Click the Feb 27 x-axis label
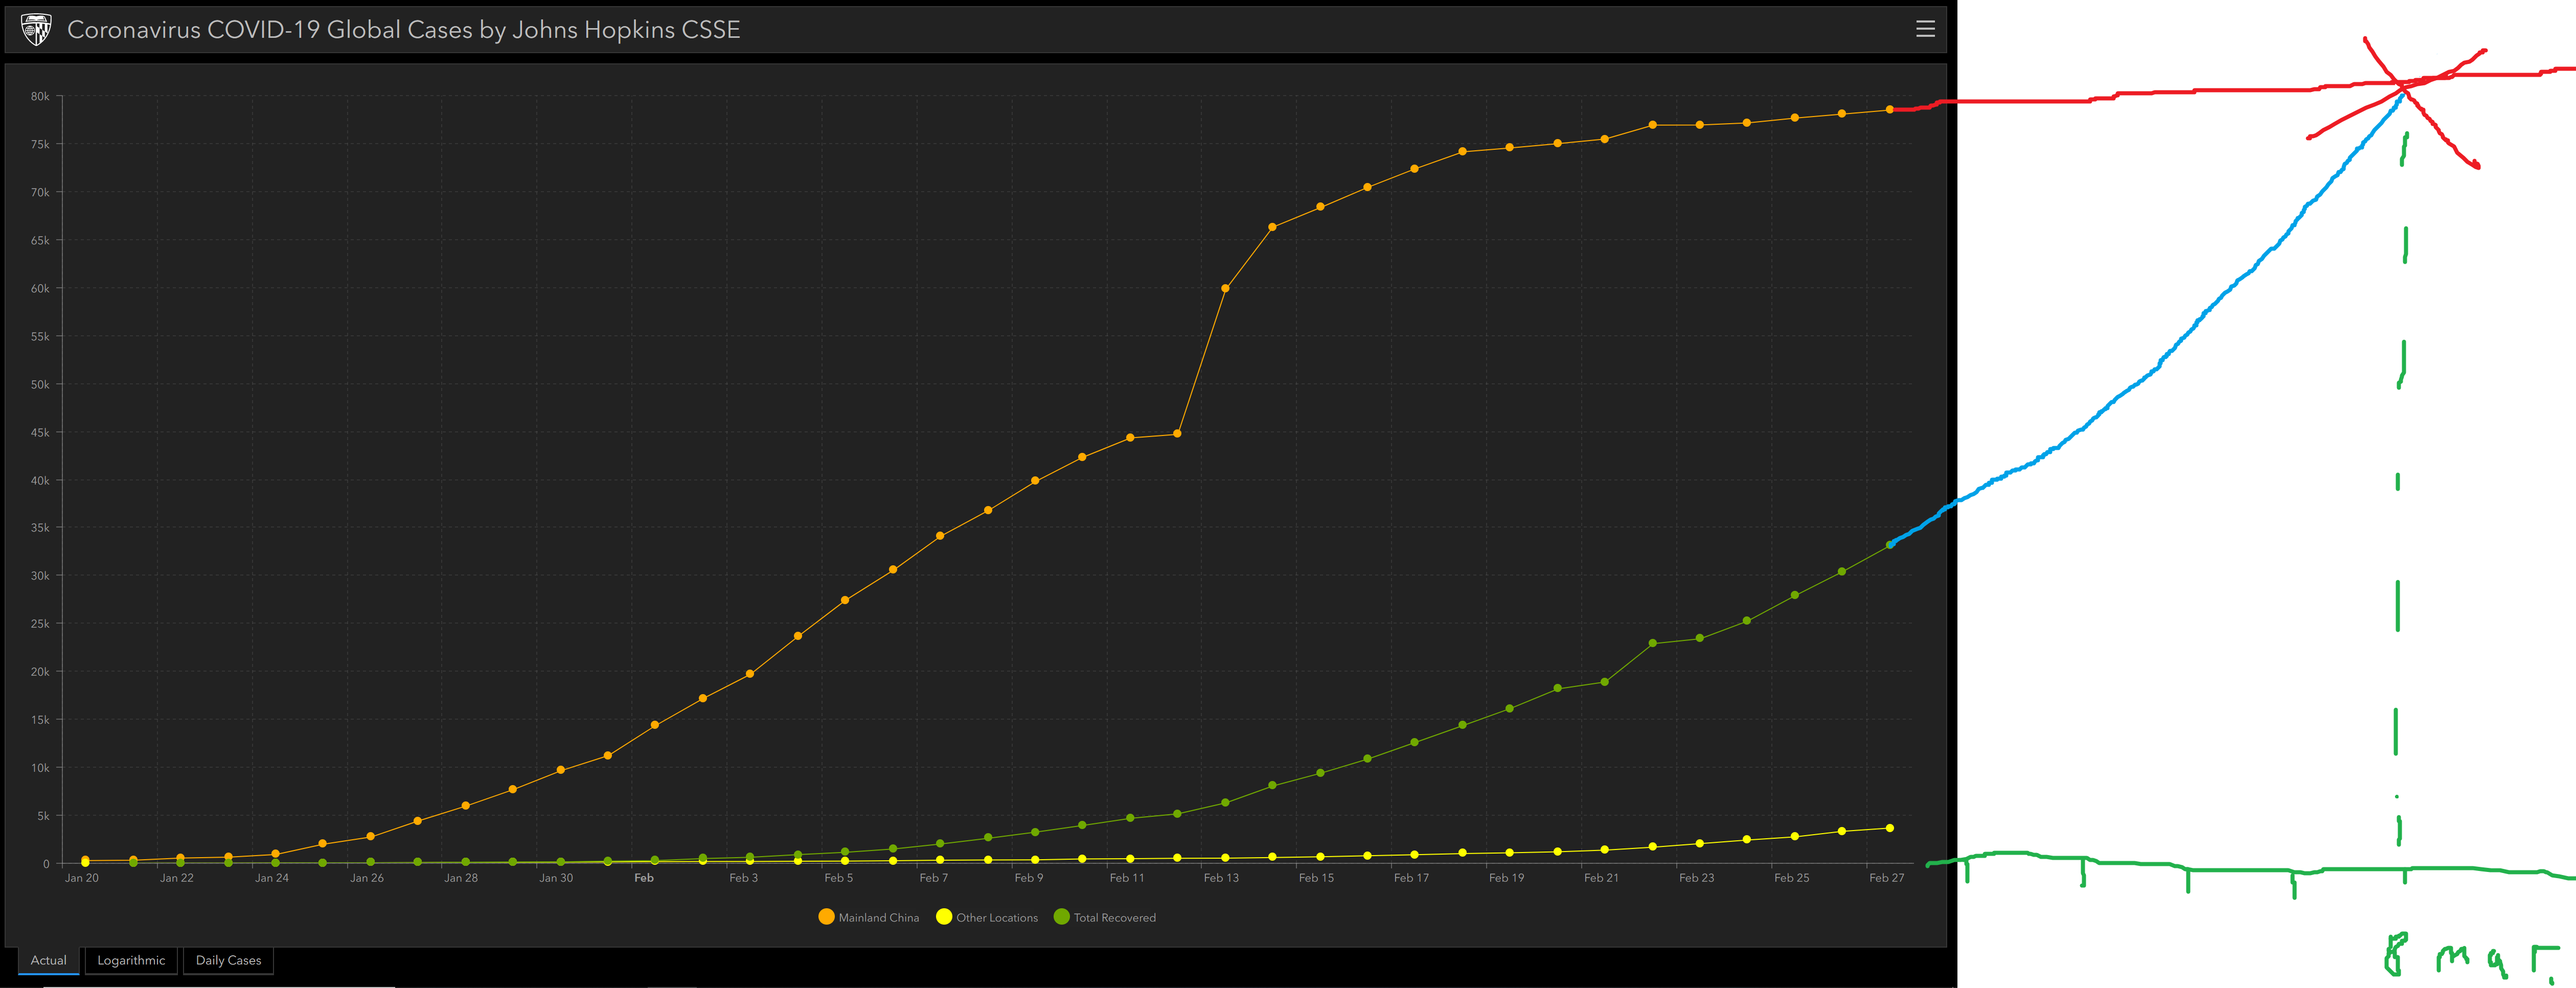This screenshot has width=2576, height=988. click(1886, 878)
